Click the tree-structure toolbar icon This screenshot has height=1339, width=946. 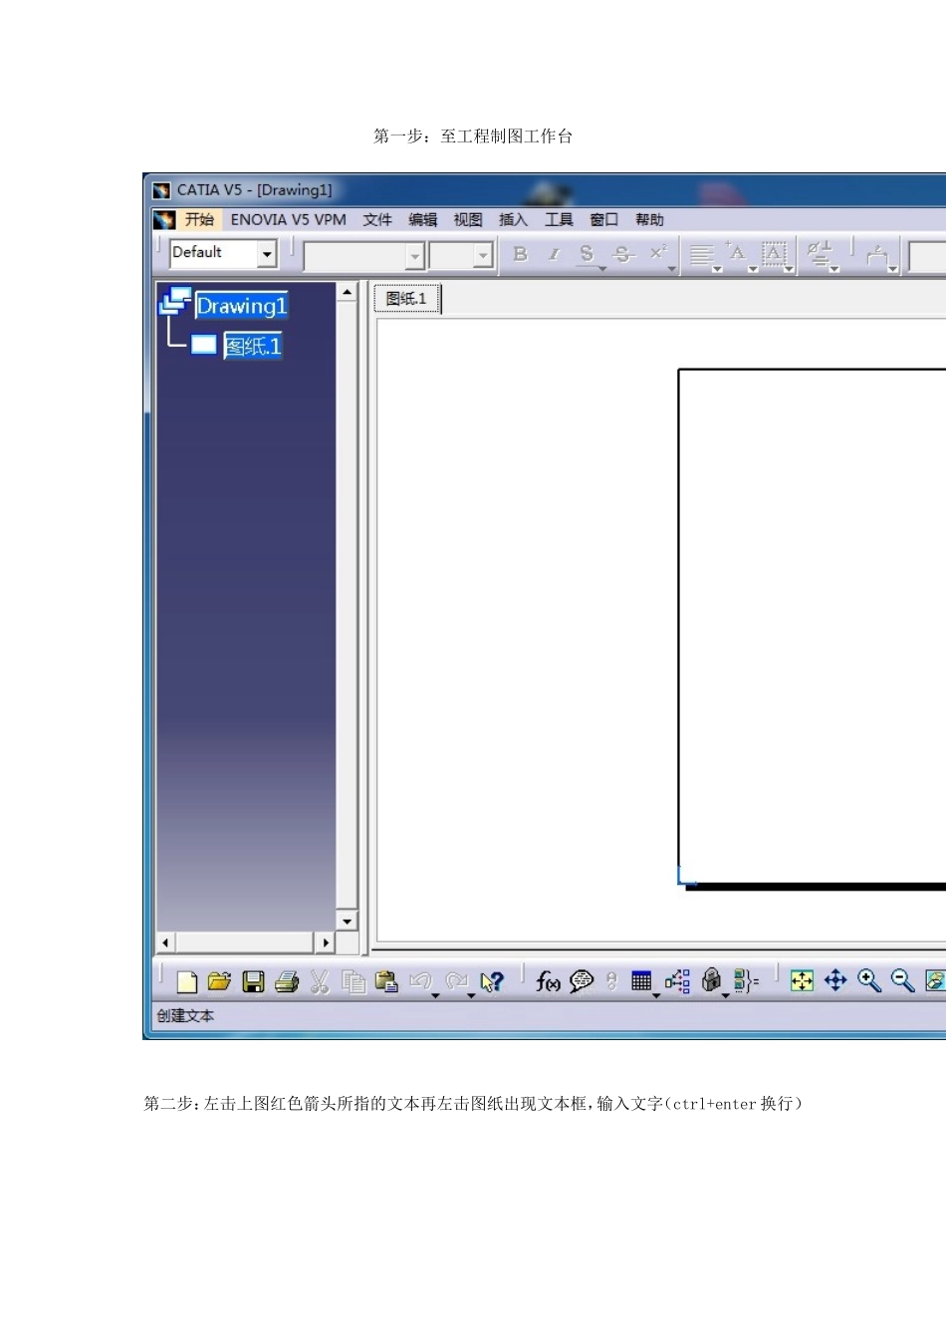point(678,981)
